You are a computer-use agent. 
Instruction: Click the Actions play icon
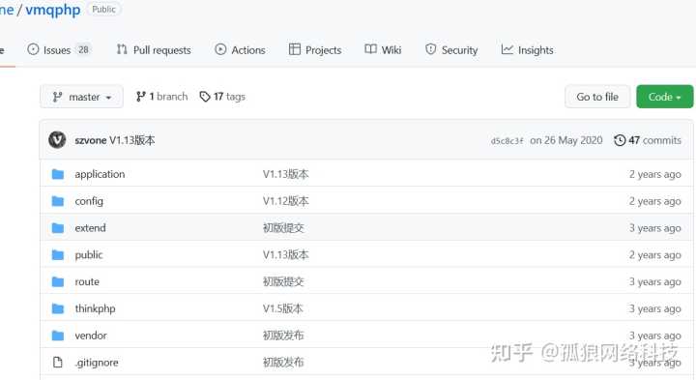pyautogui.click(x=220, y=49)
